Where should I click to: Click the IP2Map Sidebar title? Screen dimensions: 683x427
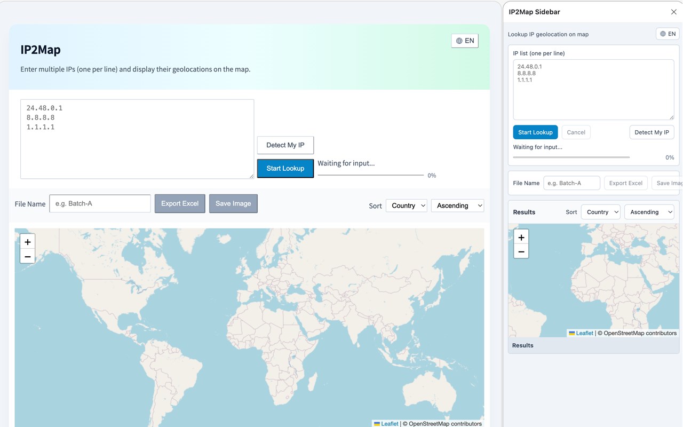[x=534, y=12]
